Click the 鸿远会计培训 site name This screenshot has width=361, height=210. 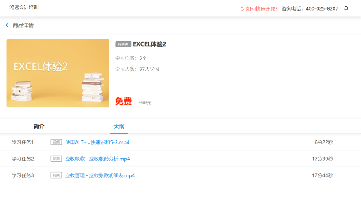click(24, 8)
